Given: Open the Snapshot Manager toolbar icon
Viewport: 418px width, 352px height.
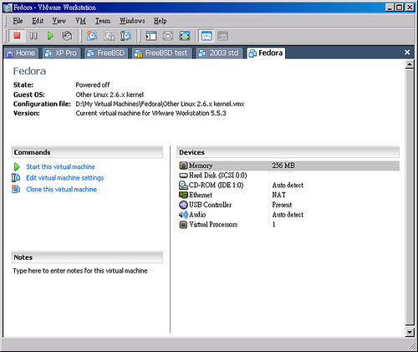Looking at the screenshot, I should click(125, 36).
